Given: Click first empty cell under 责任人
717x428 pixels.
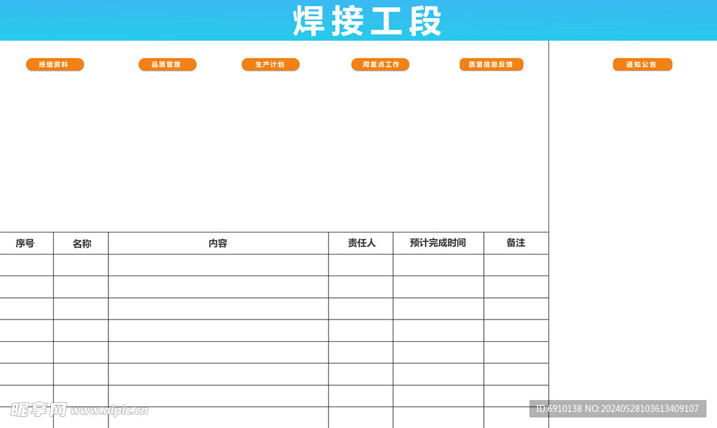Looking at the screenshot, I should pyautogui.click(x=361, y=265).
